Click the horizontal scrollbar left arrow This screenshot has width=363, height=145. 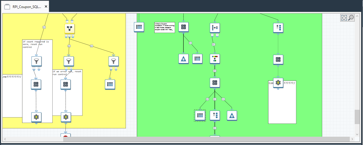(x=5, y=139)
